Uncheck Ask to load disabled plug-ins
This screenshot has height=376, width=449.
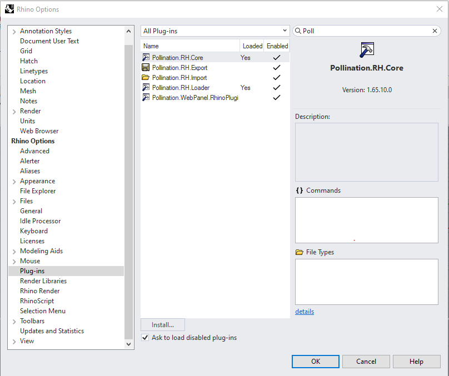[145, 338]
